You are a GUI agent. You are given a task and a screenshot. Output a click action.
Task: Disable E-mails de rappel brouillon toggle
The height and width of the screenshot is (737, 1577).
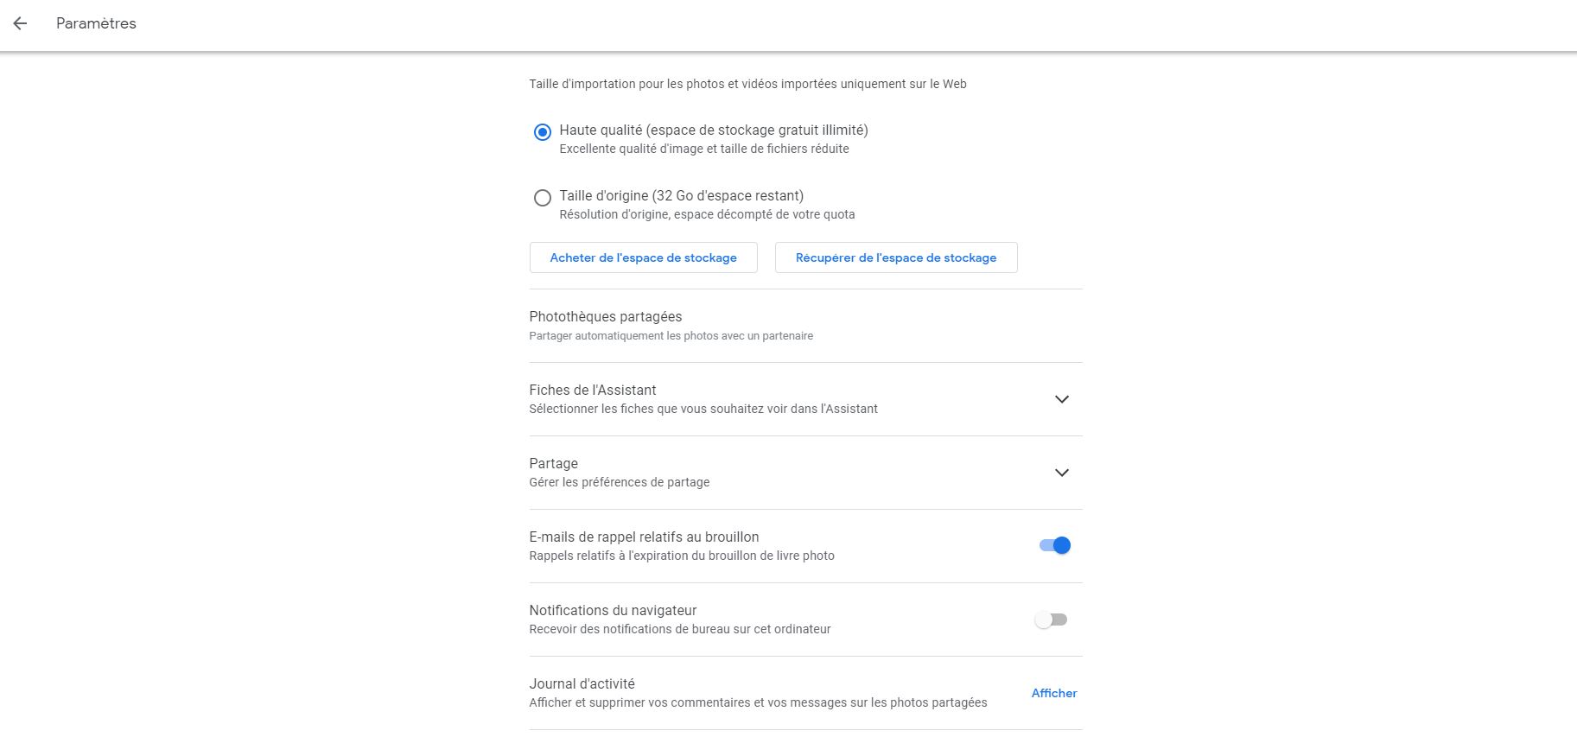[x=1054, y=545]
